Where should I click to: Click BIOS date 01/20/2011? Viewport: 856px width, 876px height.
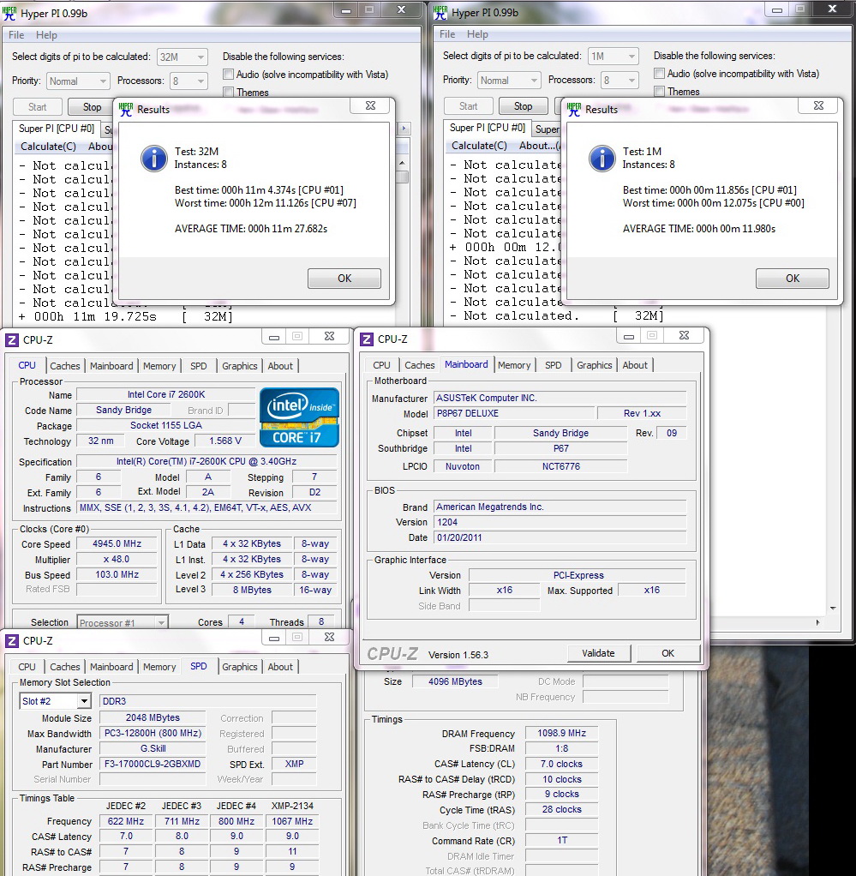point(560,537)
